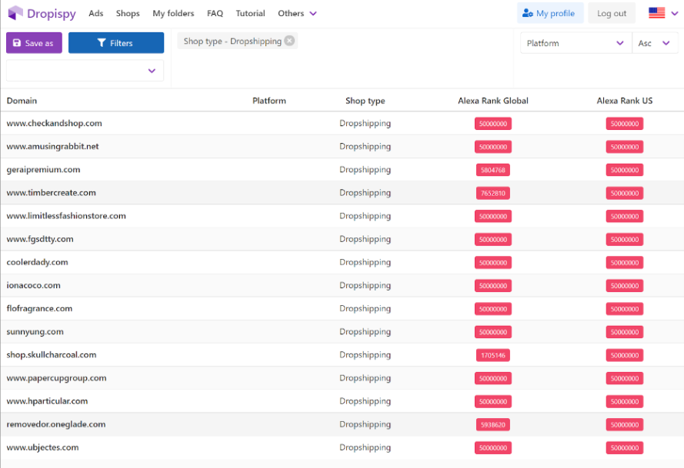
Task: Click the Log out button
Action: [612, 13]
